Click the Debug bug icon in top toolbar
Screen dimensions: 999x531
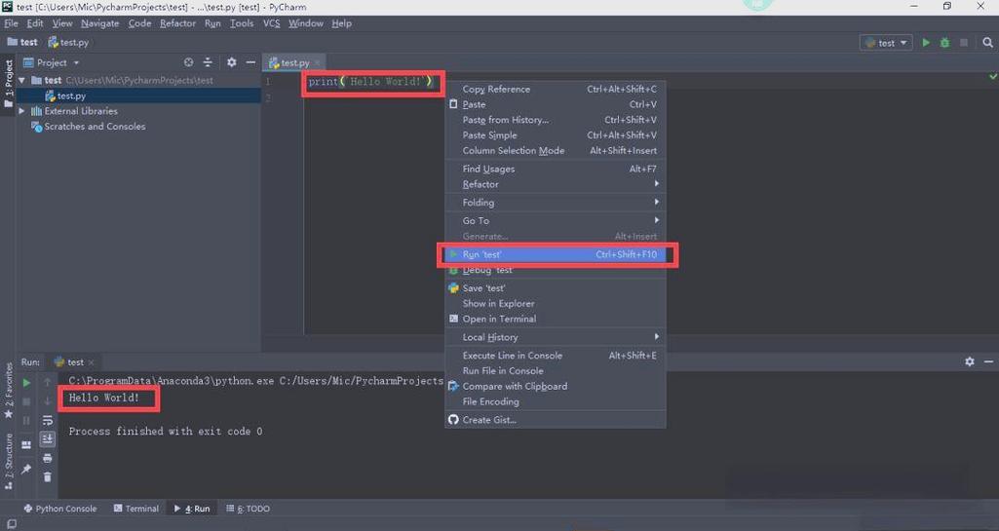944,43
